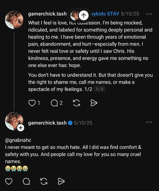Share the first post via send icon

pos(94,103)
